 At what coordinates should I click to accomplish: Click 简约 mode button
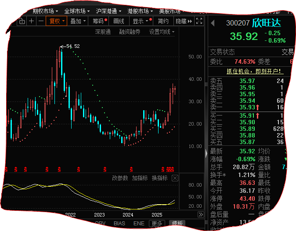tap(163, 21)
